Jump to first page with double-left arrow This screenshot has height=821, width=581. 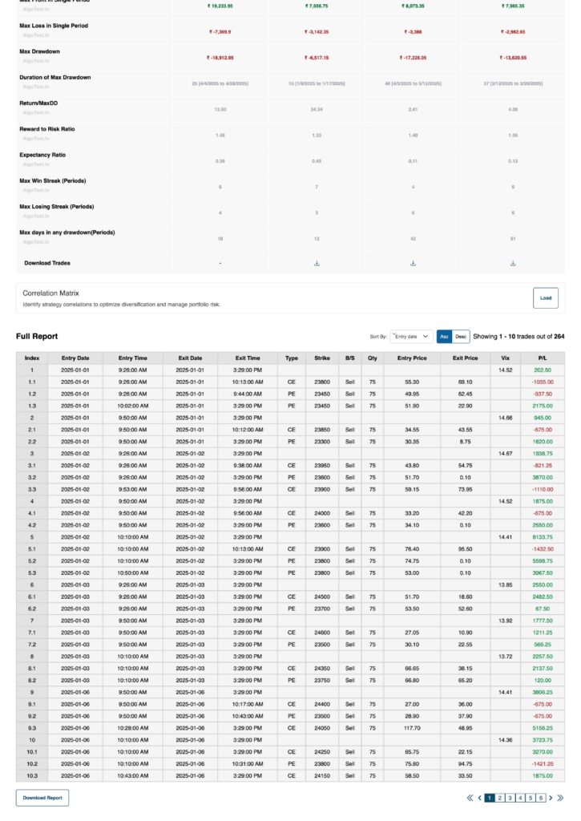click(470, 798)
